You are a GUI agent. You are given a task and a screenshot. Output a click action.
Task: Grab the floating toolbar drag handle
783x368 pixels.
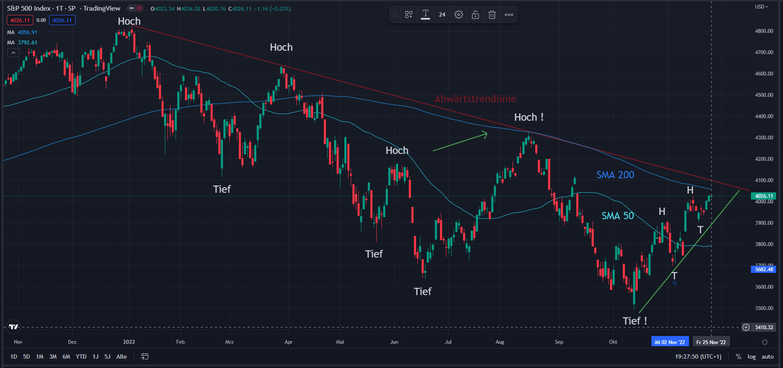(395, 15)
